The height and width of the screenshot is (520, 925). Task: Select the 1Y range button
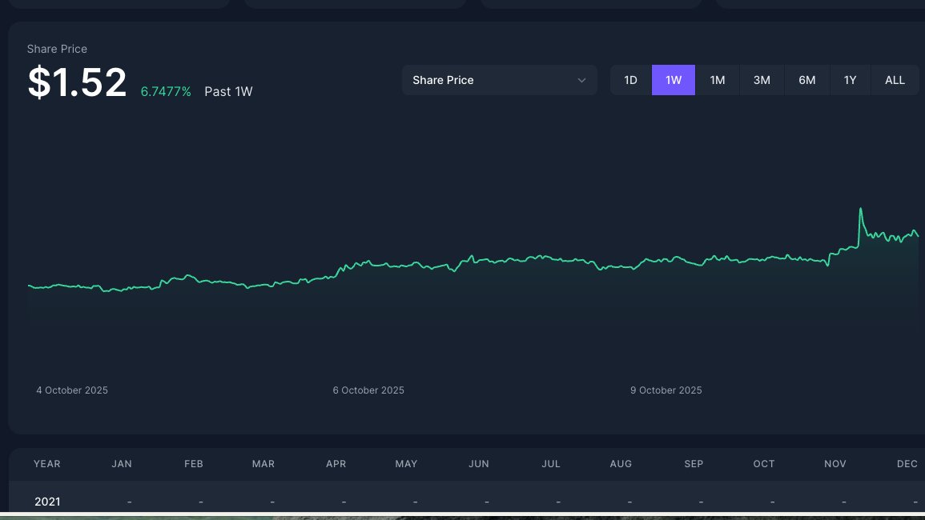click(850, 80)
